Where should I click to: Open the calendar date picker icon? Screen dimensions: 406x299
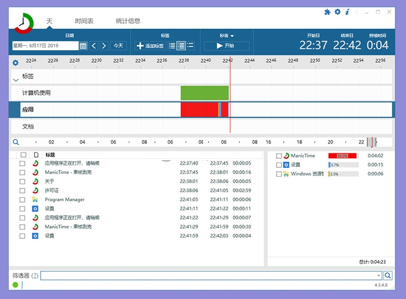click(83, 46)
